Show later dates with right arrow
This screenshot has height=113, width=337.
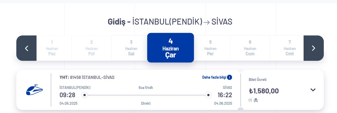pos(313,48)
